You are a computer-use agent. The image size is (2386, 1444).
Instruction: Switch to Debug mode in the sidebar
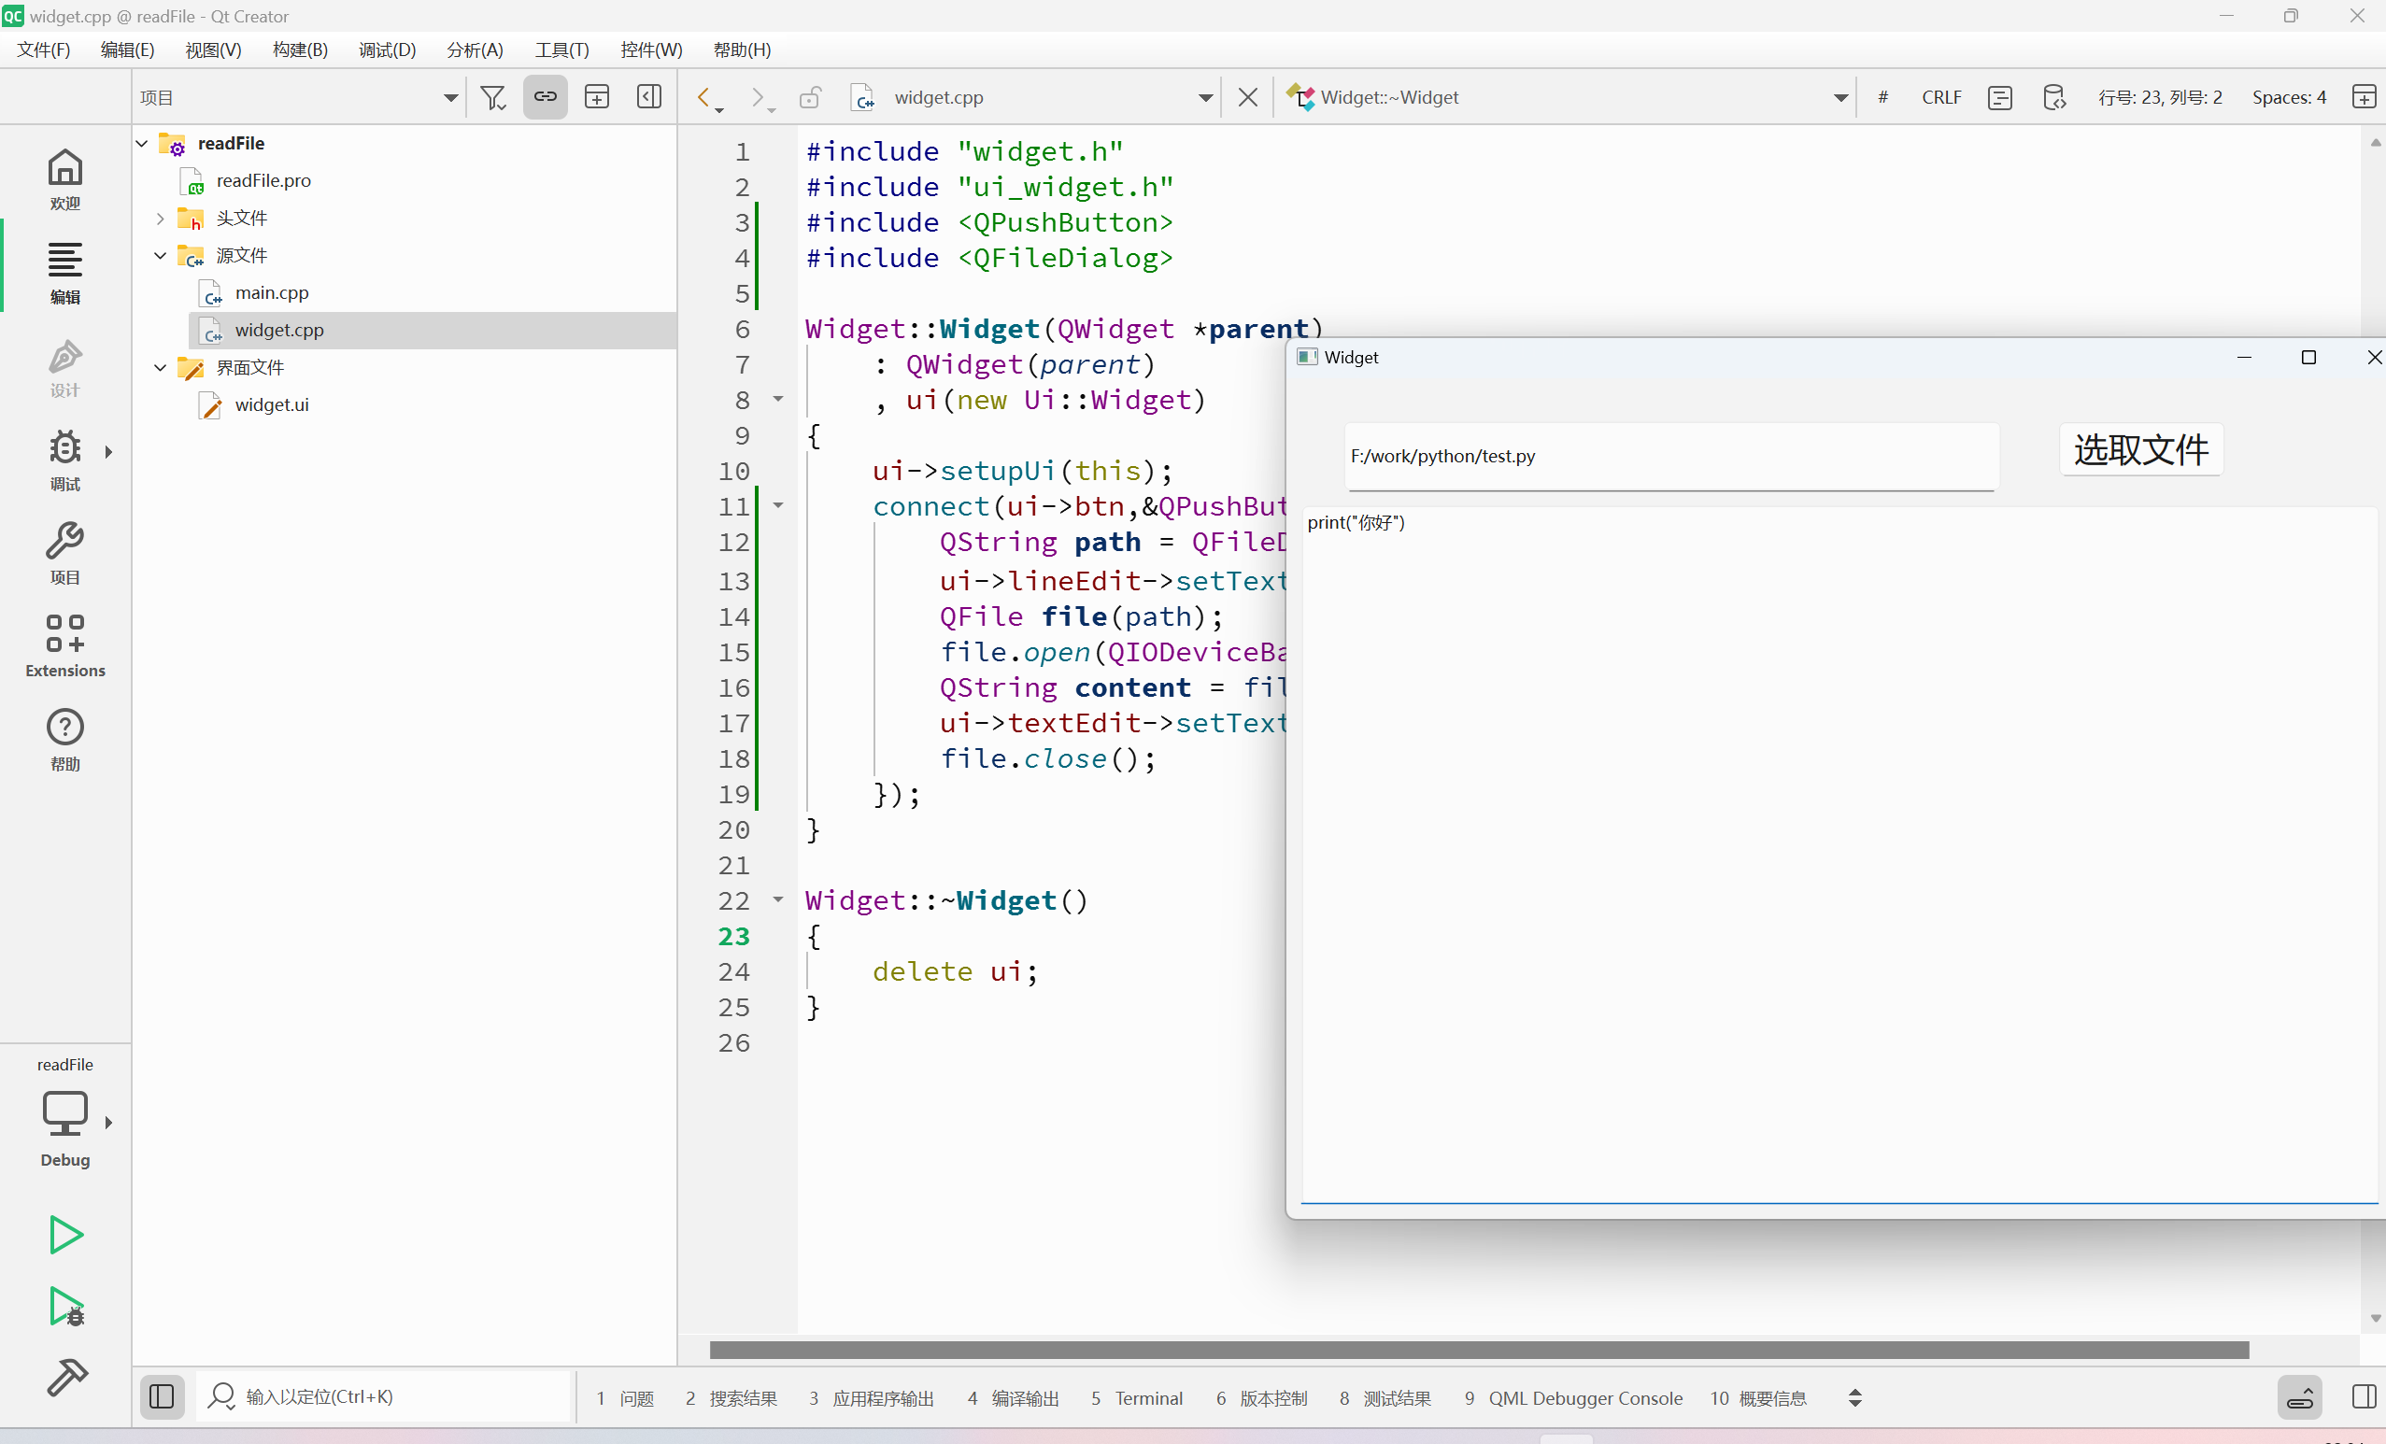coord(64,460)
